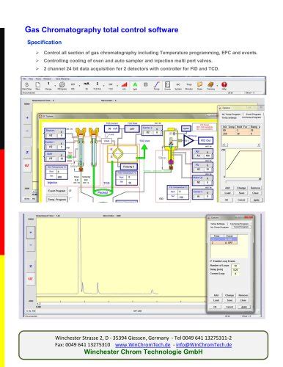Click the Delay [min] input field

click(x=235, y=269)
